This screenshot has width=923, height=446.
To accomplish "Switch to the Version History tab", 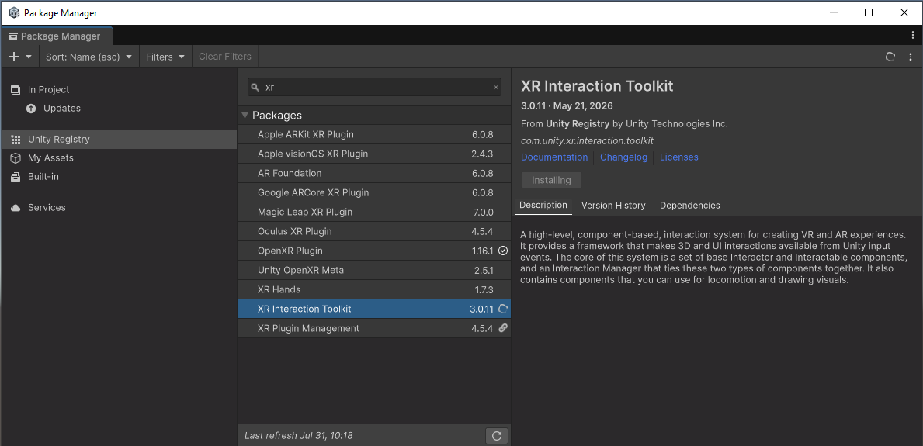I will coord(613,206).
